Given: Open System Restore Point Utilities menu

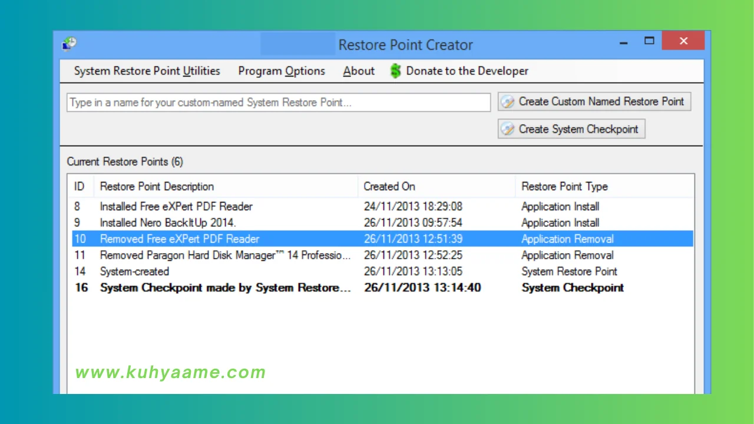Looking at the screenshot, I should point(147,71).
